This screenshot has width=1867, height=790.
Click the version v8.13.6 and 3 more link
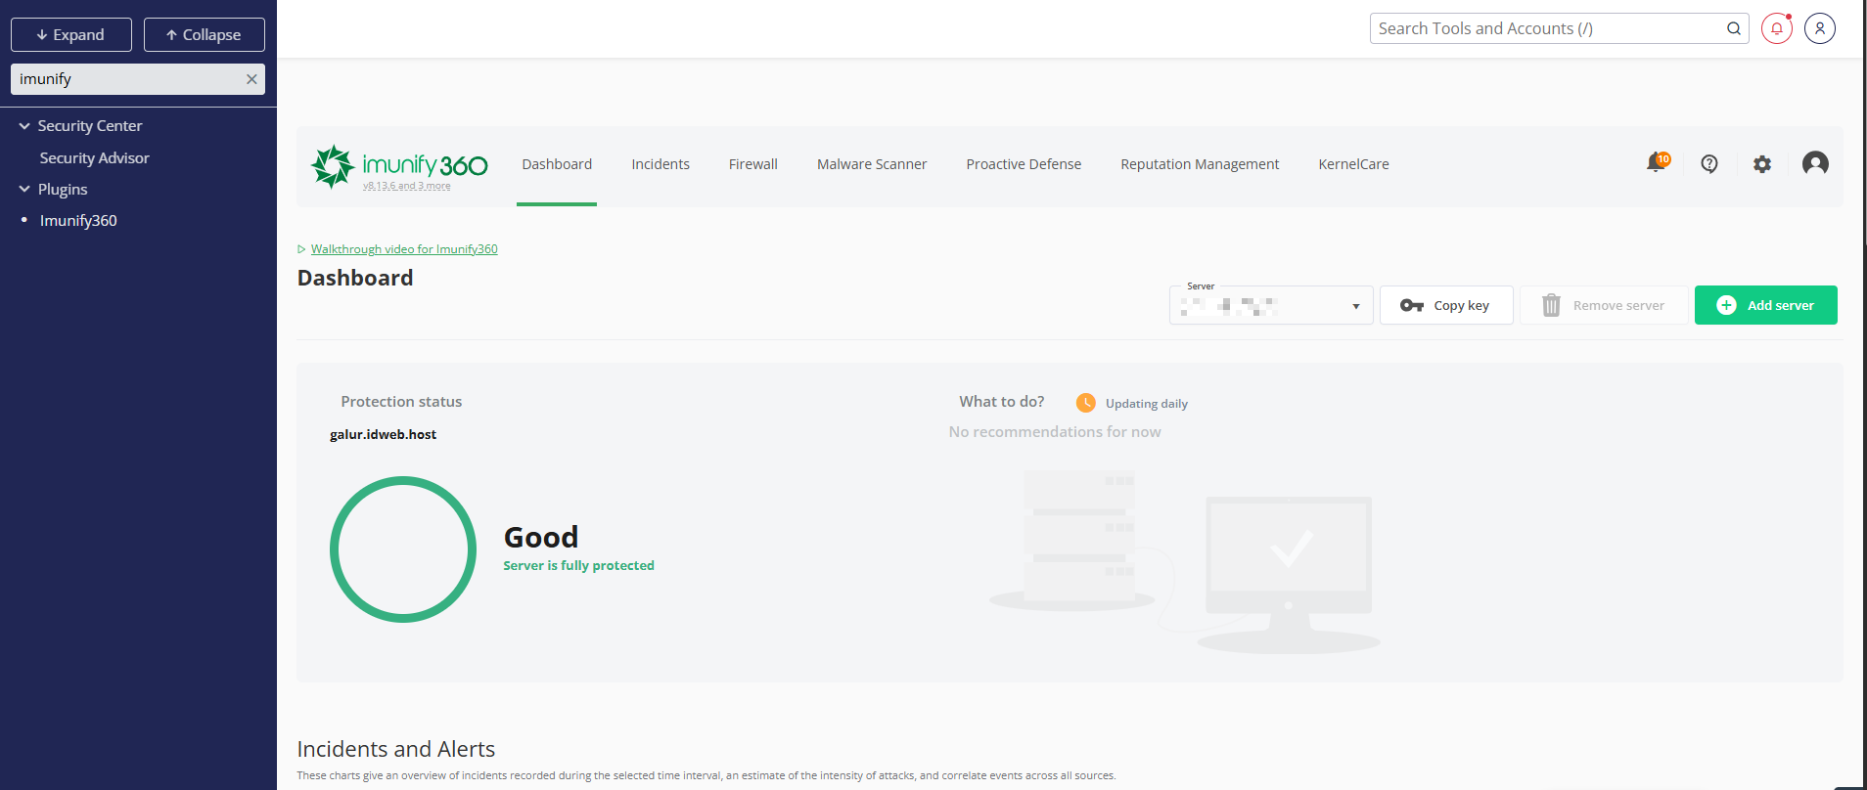tap(407, 186)
